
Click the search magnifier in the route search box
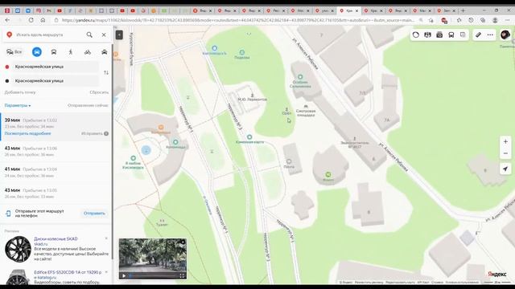[x=89, y=35]
